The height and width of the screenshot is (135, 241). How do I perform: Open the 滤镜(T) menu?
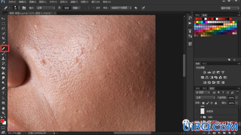click(74, 2)
